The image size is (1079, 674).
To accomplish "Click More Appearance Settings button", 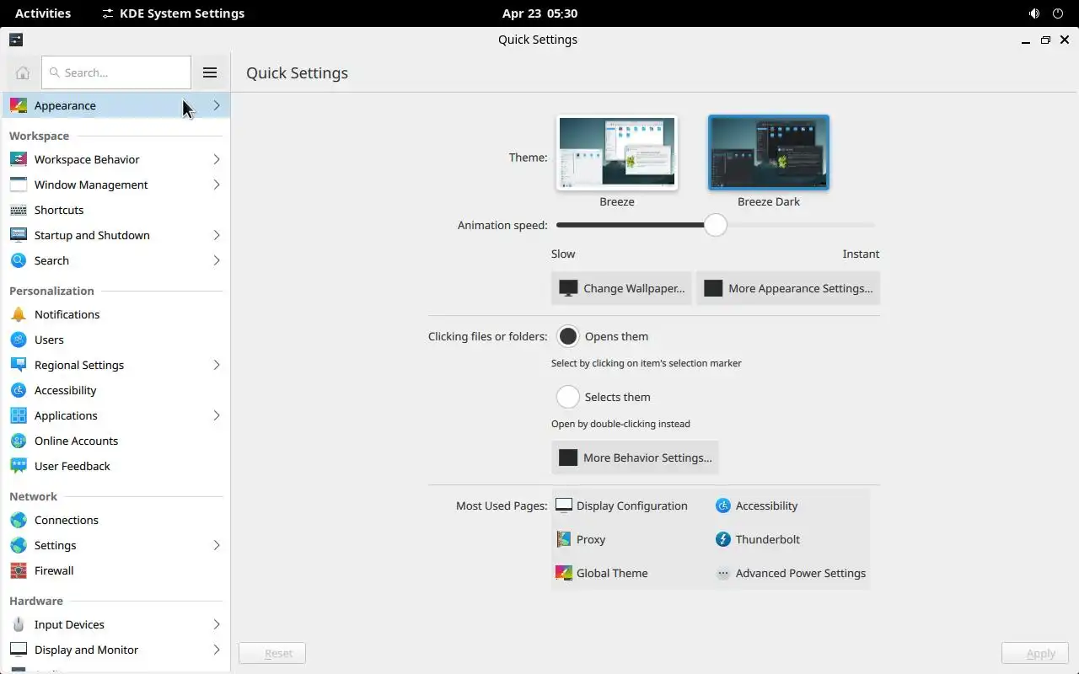I will (787, 288).
